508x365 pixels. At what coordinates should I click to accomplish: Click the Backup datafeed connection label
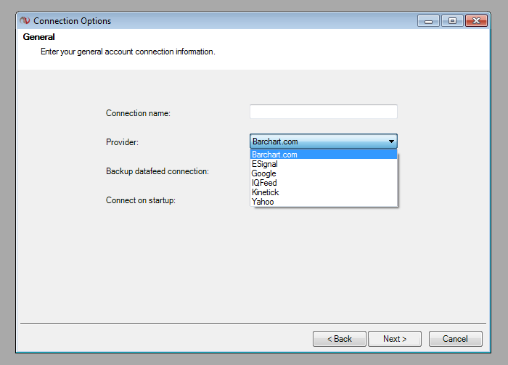point(157,171)
